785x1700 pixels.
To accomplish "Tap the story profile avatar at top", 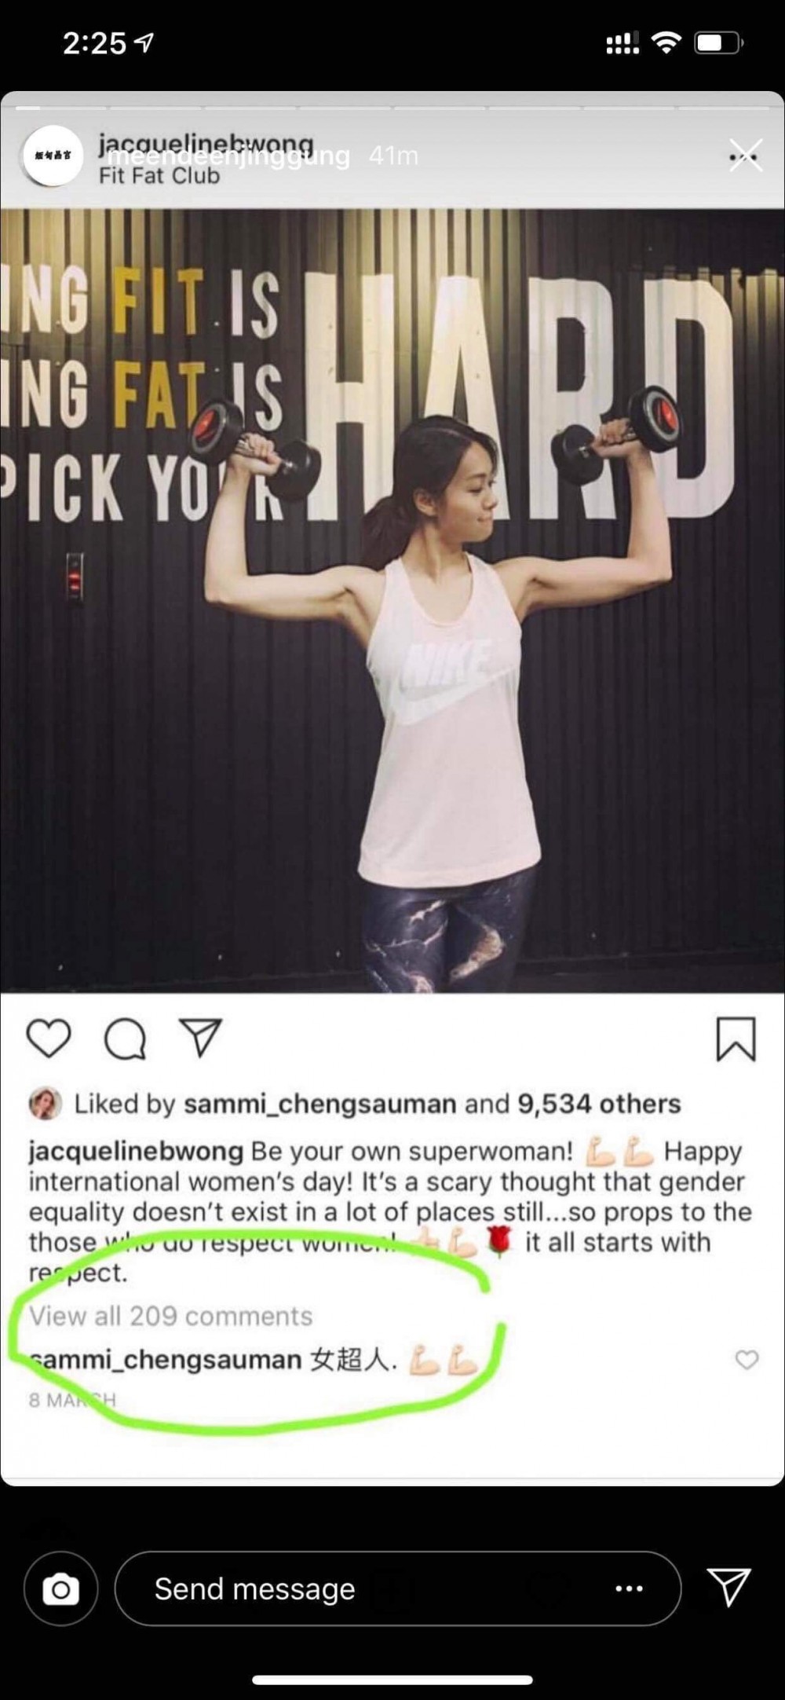I will [53, 155].
